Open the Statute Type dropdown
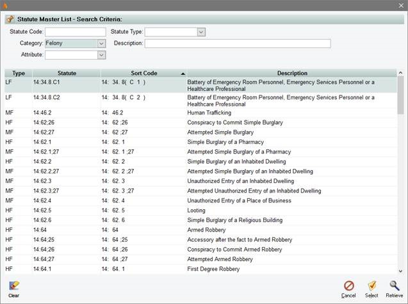The height and width of the screenshot is (304, 408). (201, 32)
